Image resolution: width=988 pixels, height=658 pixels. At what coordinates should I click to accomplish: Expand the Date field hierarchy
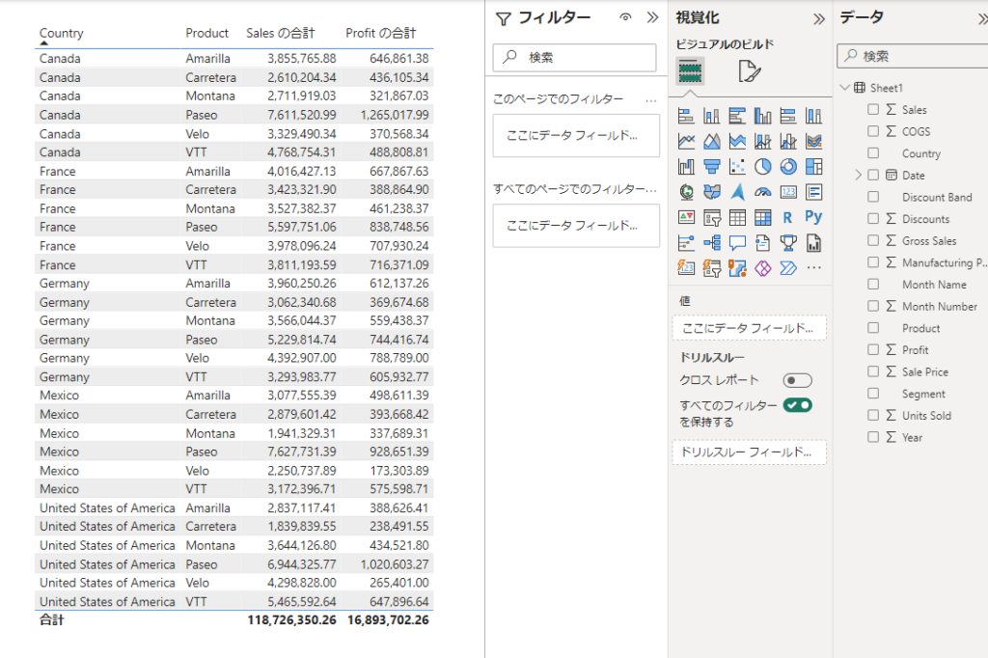click(x=858, y=175)
